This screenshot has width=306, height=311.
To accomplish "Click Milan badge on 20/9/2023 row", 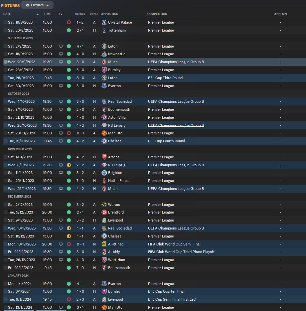I will point(104,62).
